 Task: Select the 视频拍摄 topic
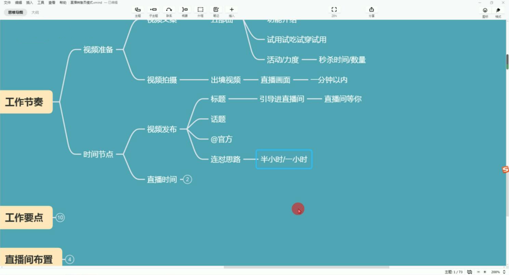tap(162, 80)
